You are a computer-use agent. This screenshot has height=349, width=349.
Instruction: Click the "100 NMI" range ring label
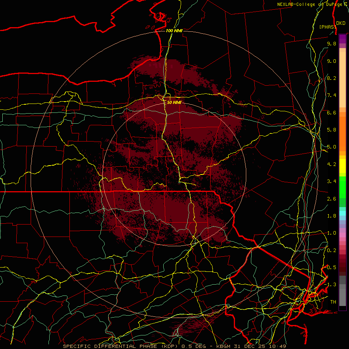pos(174,31)
